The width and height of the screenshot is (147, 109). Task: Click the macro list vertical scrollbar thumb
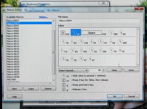coord(54,52)
